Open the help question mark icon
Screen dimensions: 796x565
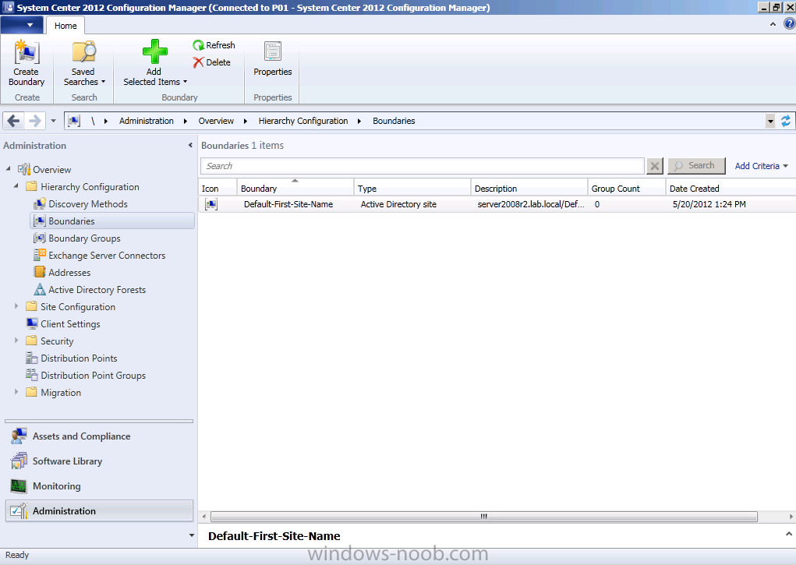(x=789, y=24)
